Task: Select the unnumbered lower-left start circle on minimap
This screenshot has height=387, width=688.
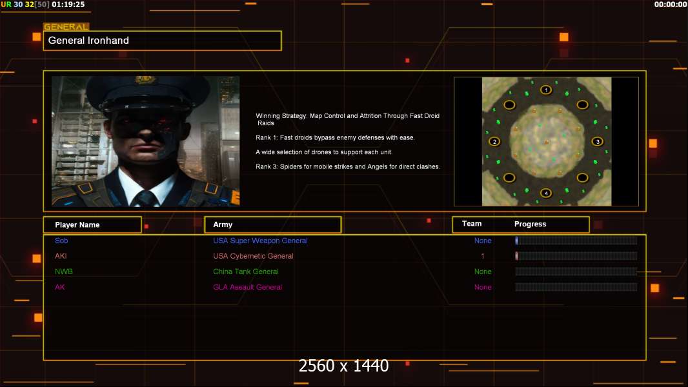Action: (509, 177)
